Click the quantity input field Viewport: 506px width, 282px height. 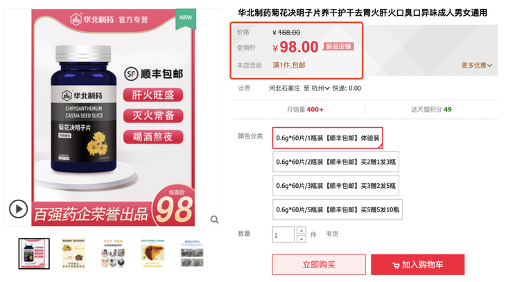[283, 234]
